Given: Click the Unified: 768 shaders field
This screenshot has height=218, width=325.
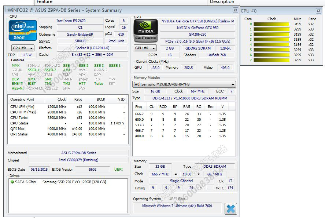Looking at the screenshot, I should click(x=217, y=55).
